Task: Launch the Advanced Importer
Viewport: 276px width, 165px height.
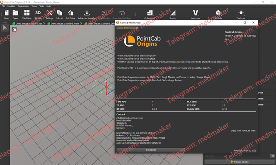Action: (87, 14)
